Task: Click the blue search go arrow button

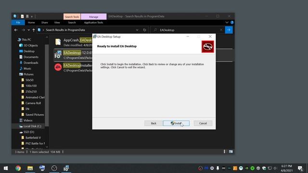Action: 229,30
